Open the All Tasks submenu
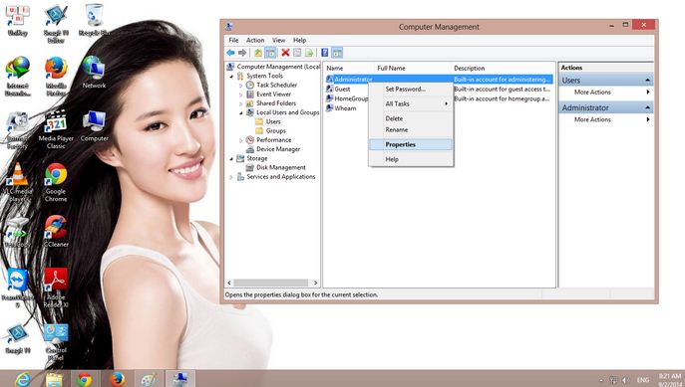 pyautogui.click(x=411, y=103)
